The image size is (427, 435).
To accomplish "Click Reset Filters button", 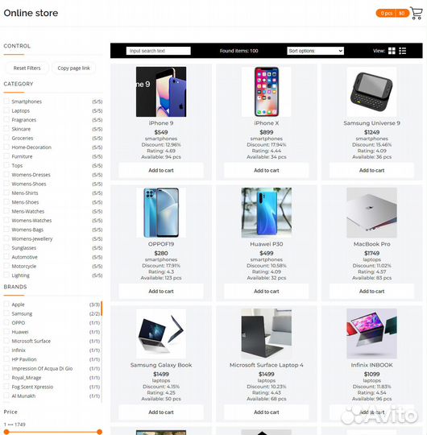I will (27, 68).
